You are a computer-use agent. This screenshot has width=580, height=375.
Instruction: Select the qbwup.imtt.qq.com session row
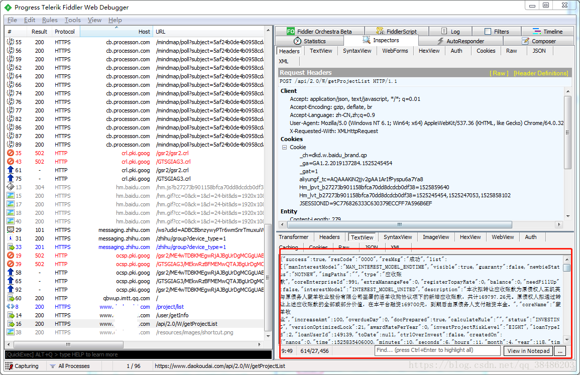click(135, 298)
